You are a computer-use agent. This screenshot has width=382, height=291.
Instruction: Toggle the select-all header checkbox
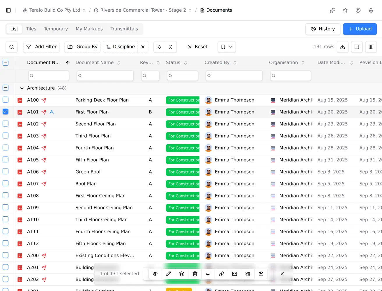(x=6, y=62)
